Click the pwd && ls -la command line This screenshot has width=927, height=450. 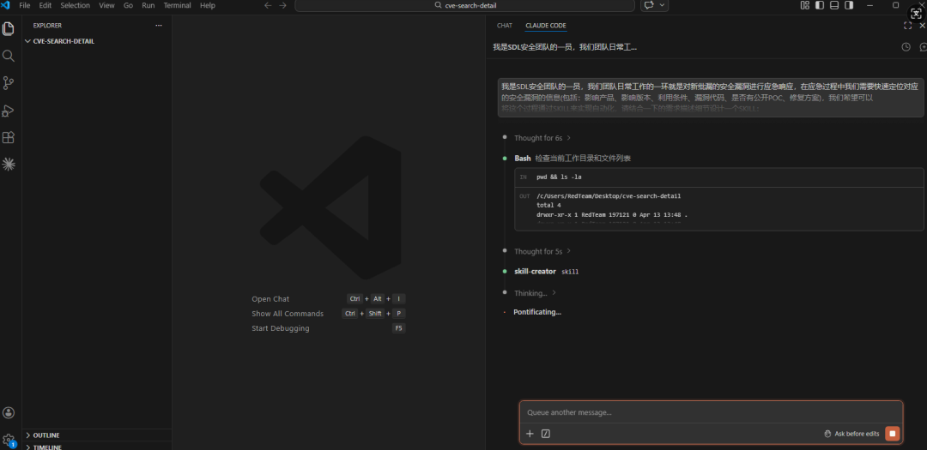pos(560,177)
